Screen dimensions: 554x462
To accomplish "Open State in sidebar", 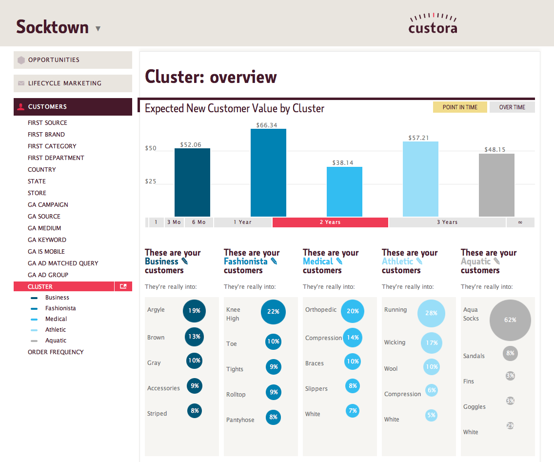I will [37, 181].
